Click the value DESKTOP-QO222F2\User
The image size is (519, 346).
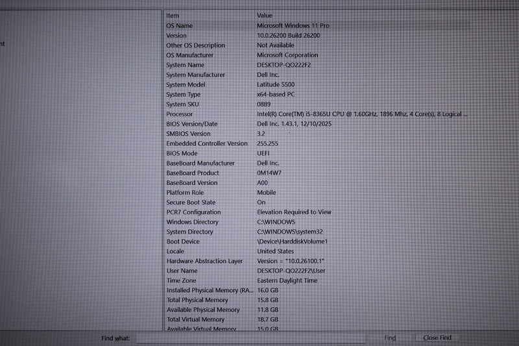click(291, 271)
